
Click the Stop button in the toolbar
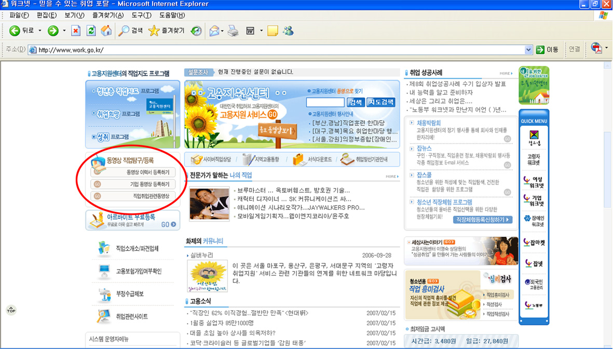pos(76,31)
